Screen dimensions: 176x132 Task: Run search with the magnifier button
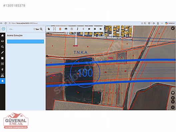(41, 29)
